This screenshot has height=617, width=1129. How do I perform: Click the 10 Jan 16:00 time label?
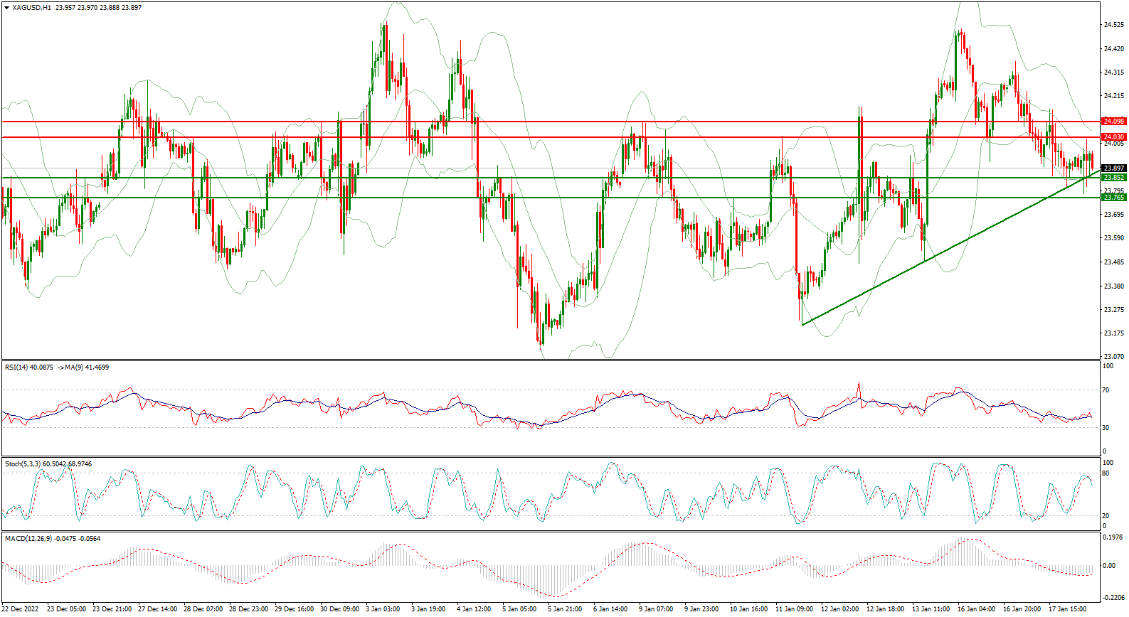coord(749,609)
